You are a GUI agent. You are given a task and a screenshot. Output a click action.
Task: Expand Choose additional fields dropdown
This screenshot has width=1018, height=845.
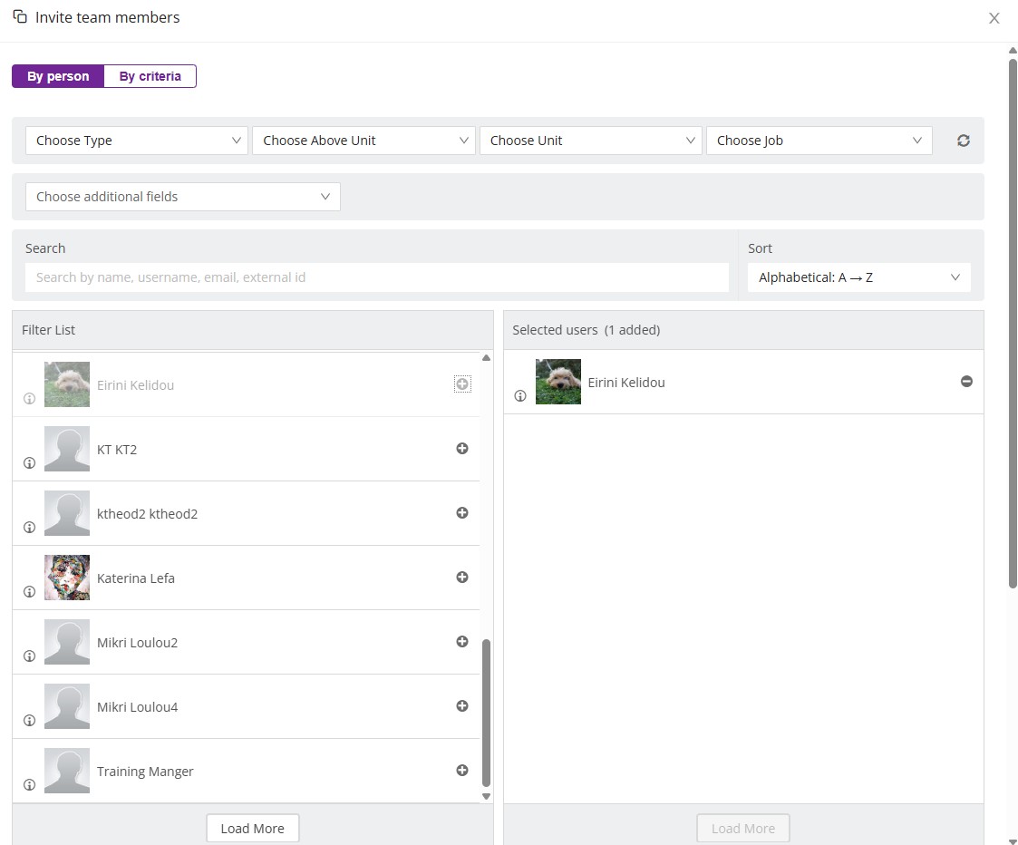182,197
